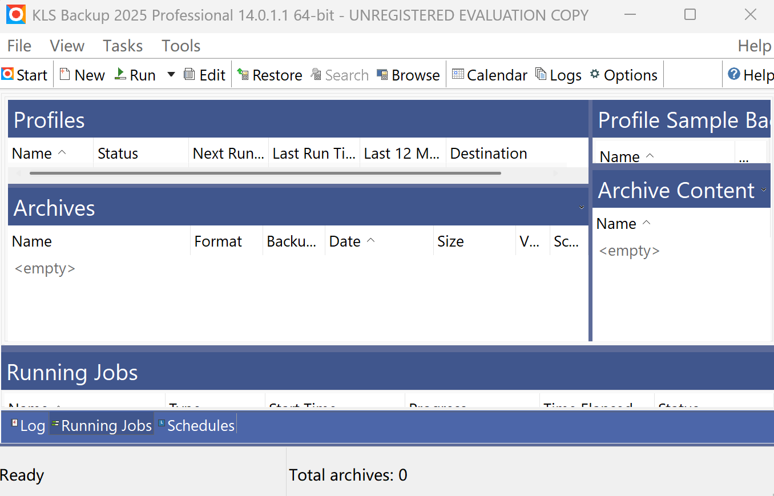The image size is (774, 496).
Task: Open the Tasks menu
Action: (123, 46)
